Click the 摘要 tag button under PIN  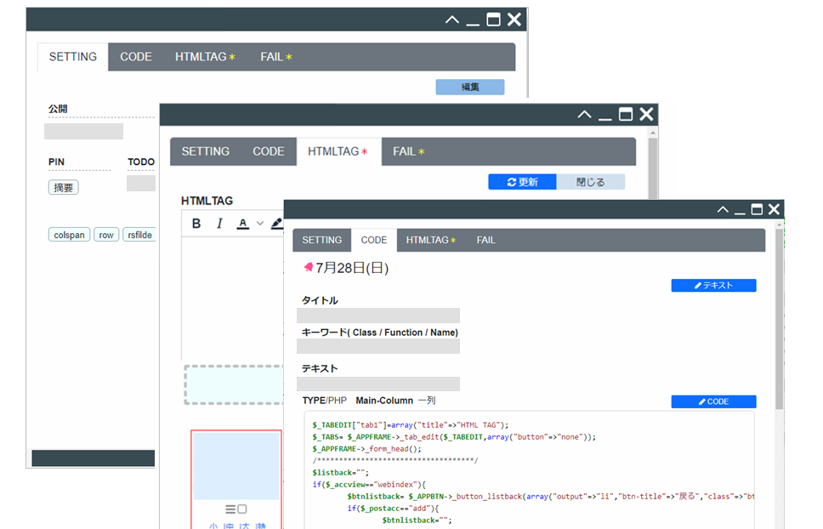[x=63, y=187]
